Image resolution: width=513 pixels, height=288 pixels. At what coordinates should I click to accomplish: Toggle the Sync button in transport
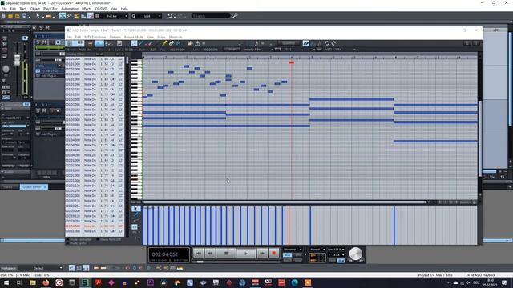(297, 255)
